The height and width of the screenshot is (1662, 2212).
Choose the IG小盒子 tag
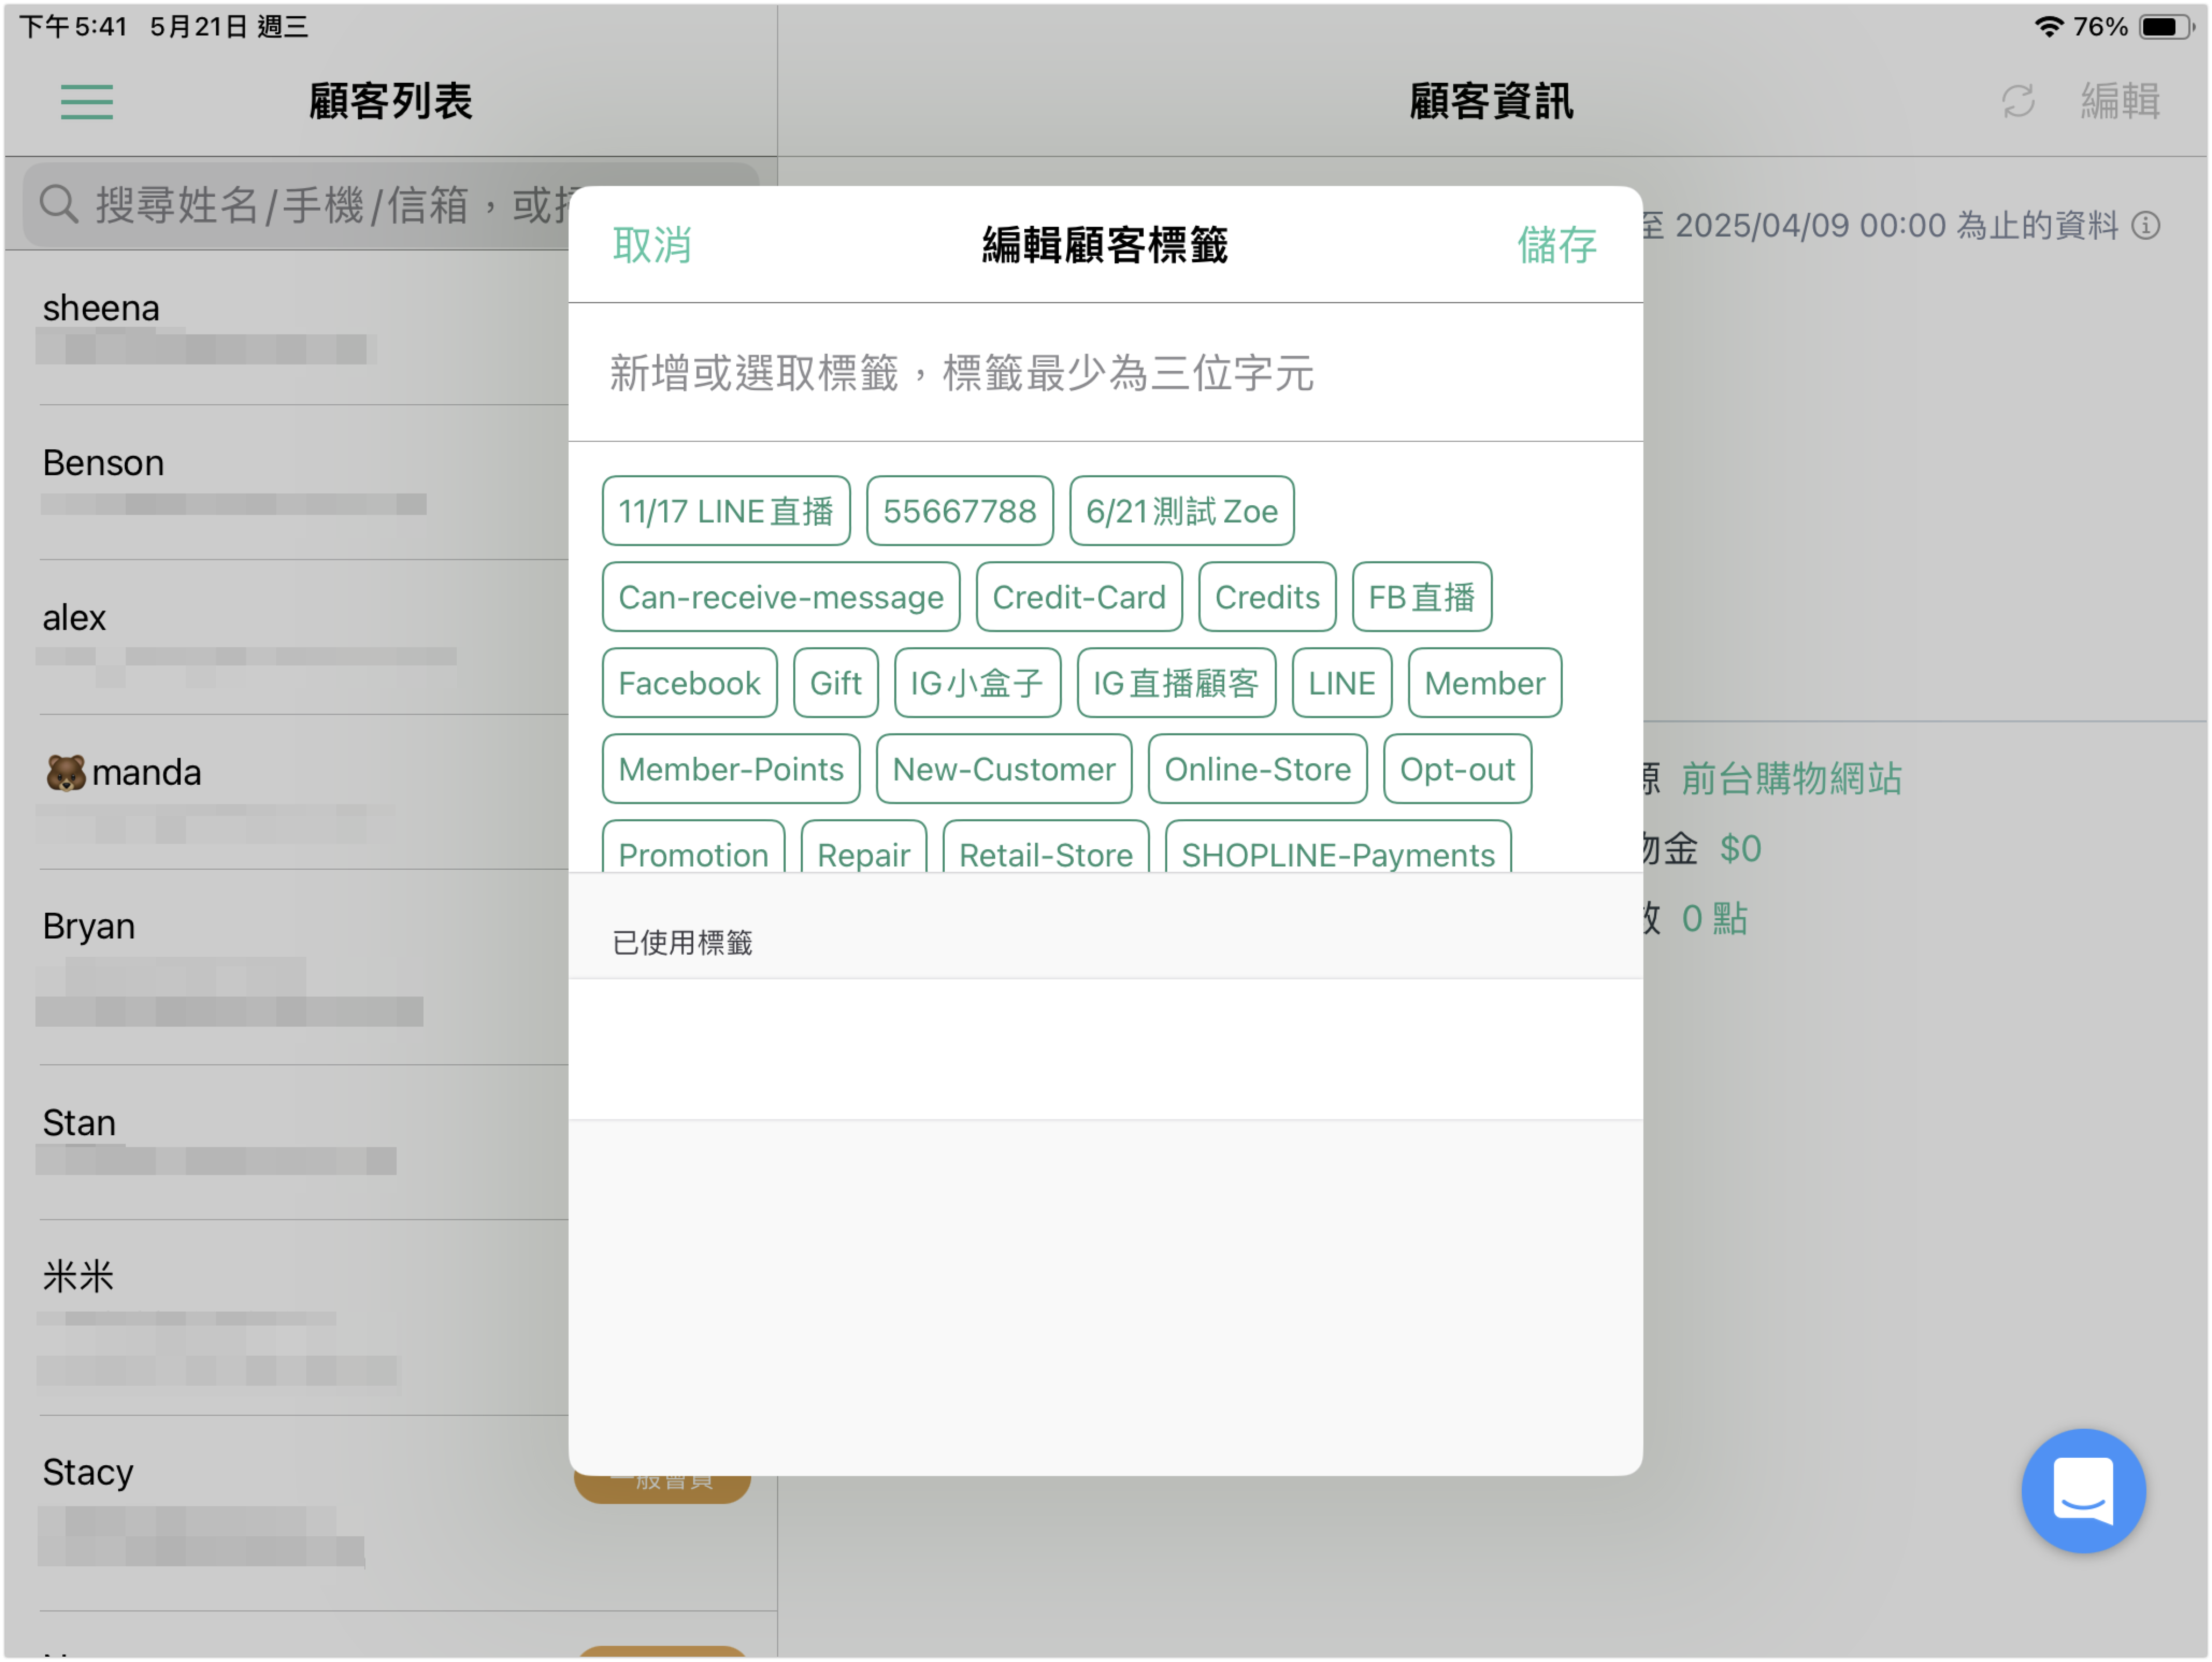click(977, 683)
